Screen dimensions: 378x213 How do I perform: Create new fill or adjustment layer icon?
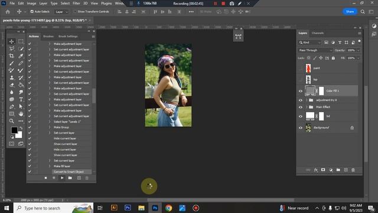(x=331, y=170)
